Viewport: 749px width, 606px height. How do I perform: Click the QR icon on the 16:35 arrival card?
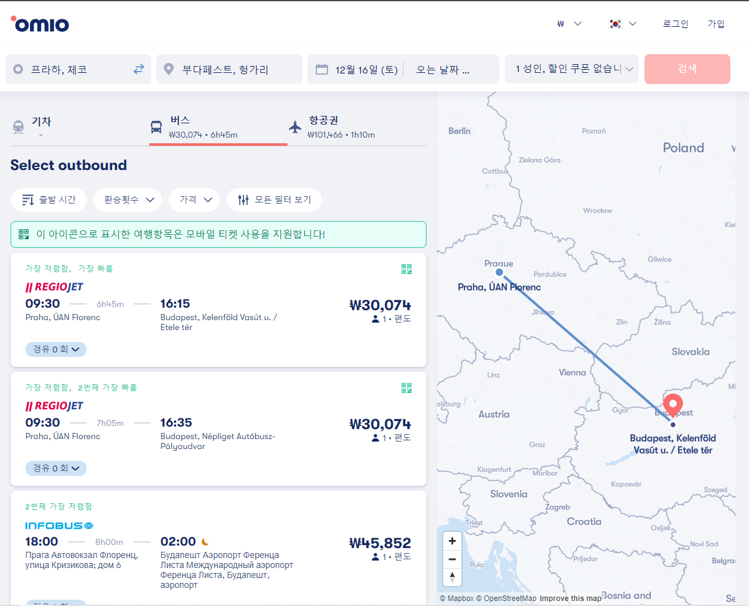tap(407, 388)
